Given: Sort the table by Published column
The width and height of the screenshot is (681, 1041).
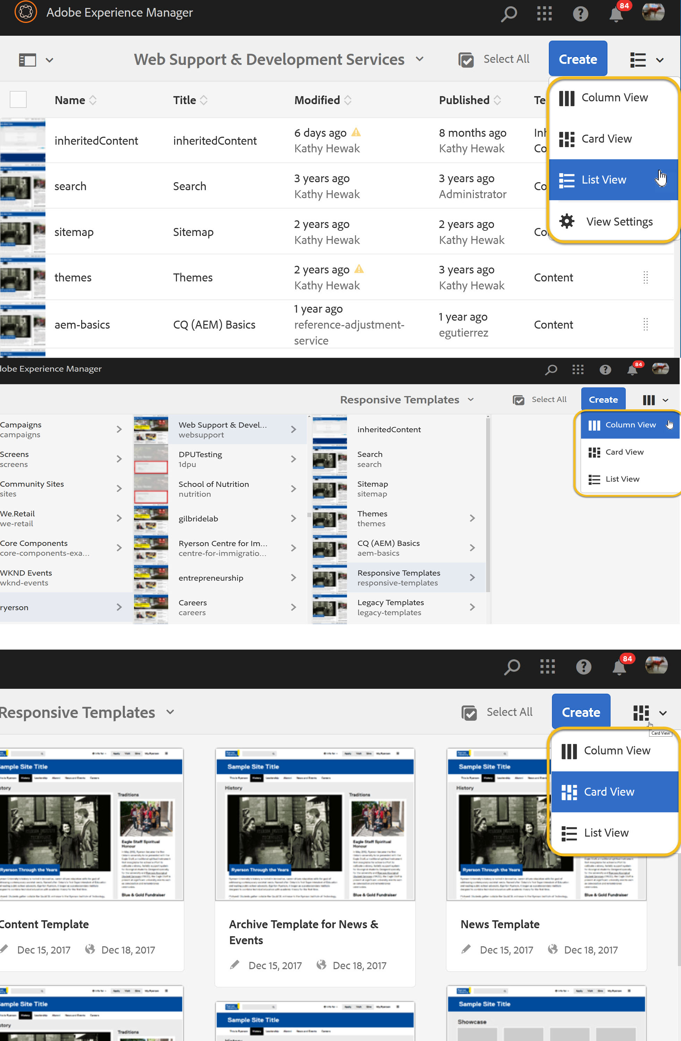Looking at the screenshot, I should [470, 100].
